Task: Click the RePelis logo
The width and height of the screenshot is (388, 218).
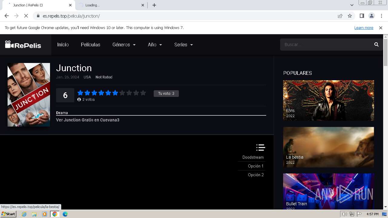Action: point(23,45)
